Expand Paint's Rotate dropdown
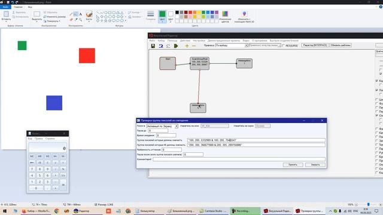This screenshot has width=383, height=215. coord(60,21)
